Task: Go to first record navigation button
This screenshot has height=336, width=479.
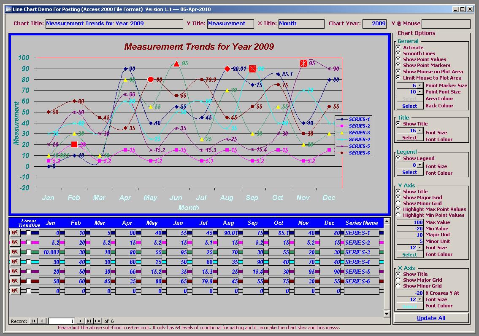Action: pyautogui.click(x=33, y=321)
